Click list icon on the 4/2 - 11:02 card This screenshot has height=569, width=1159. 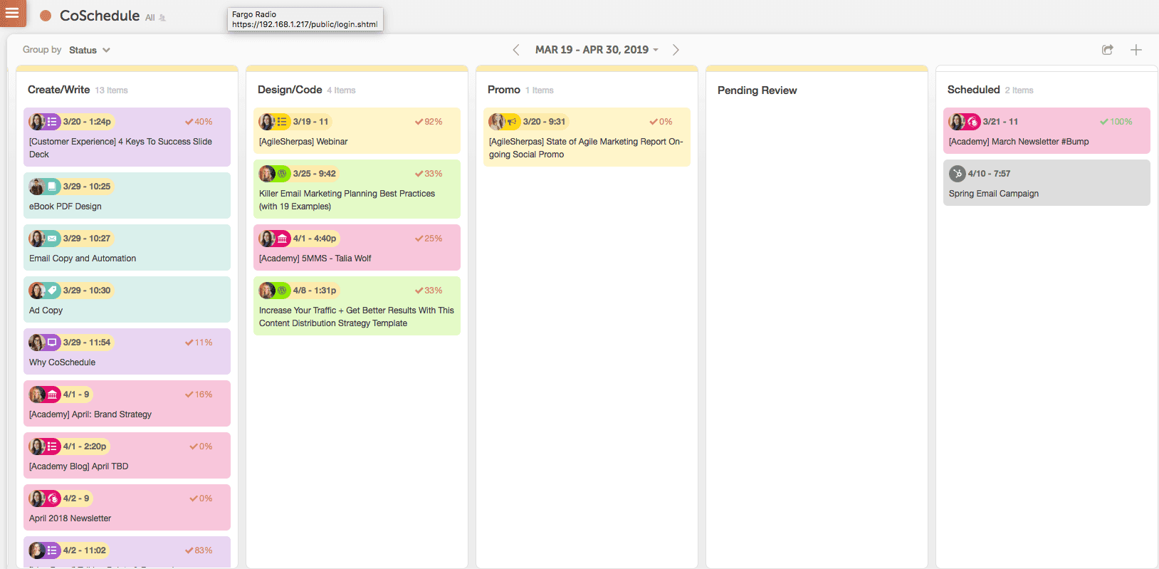pos(52,550)
